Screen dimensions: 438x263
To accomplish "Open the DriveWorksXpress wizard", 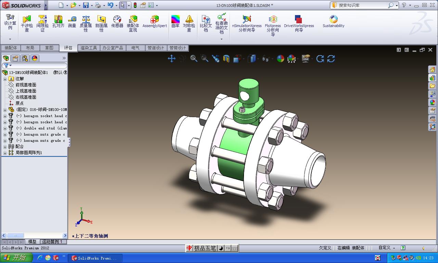I will [299, 23].
